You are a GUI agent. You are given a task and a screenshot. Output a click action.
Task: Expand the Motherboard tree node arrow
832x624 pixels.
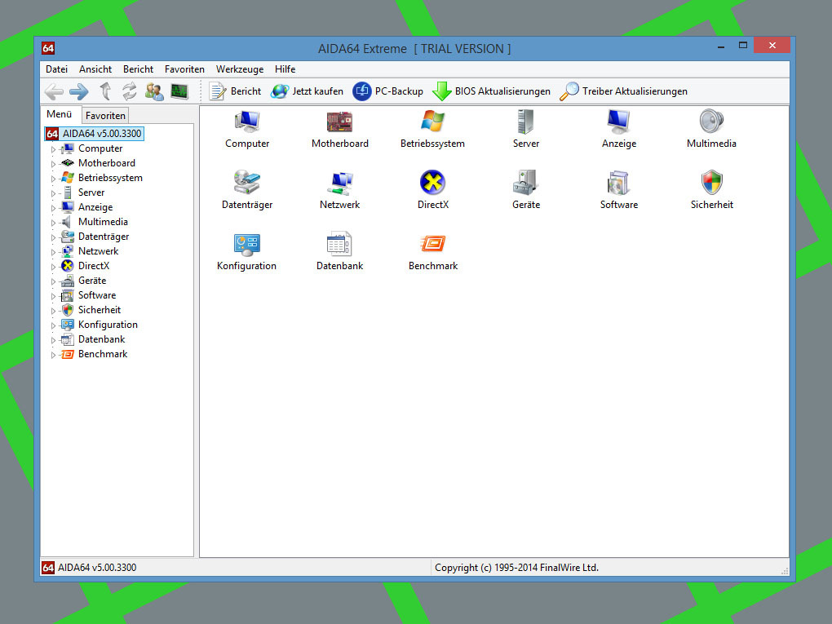click(53, 164)
